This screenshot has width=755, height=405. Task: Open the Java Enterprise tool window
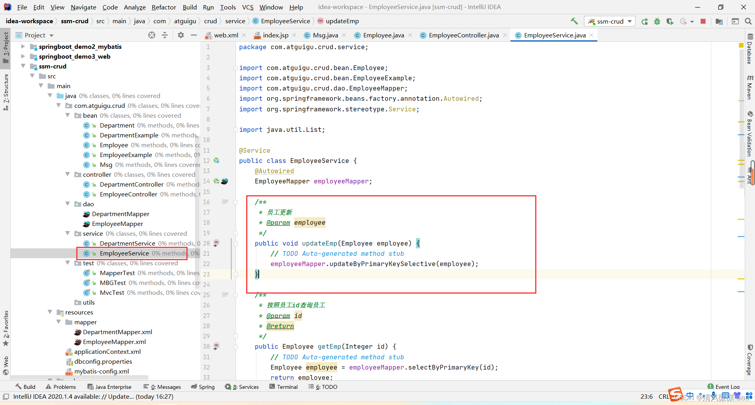point(109,387)
